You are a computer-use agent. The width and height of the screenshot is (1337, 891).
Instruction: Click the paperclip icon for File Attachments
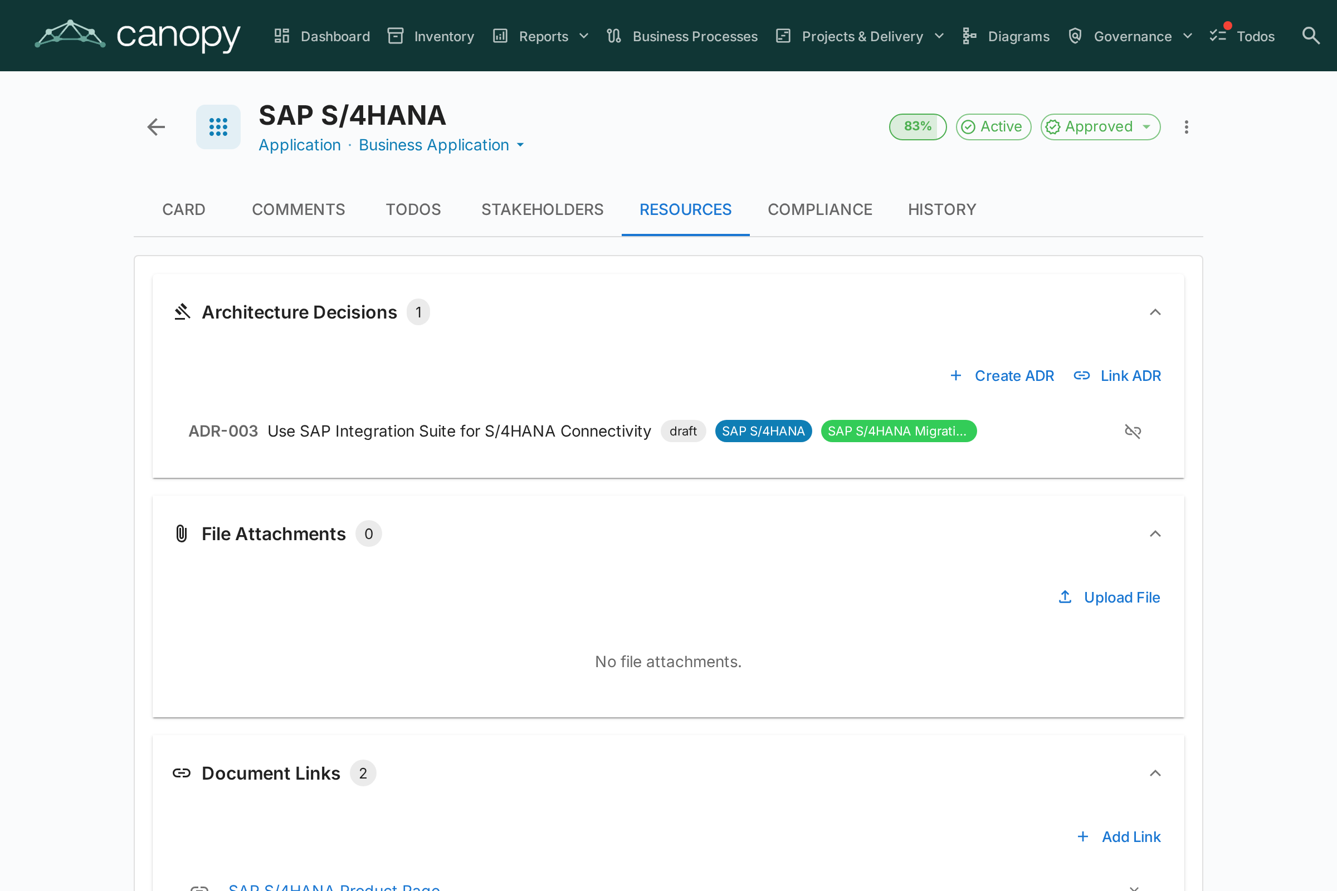[x=182, y=533]
